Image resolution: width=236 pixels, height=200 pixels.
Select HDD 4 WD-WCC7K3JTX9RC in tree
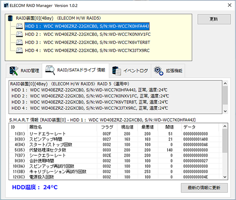[x=87, y=51]
